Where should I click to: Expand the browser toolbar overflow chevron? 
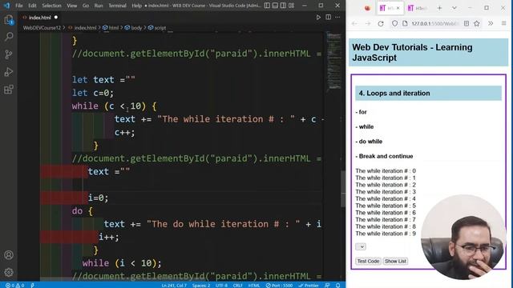click(x=491, y=23)
